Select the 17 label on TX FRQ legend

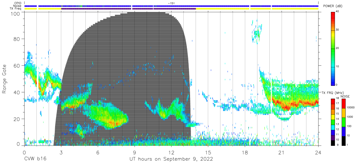tap(338, 103)
